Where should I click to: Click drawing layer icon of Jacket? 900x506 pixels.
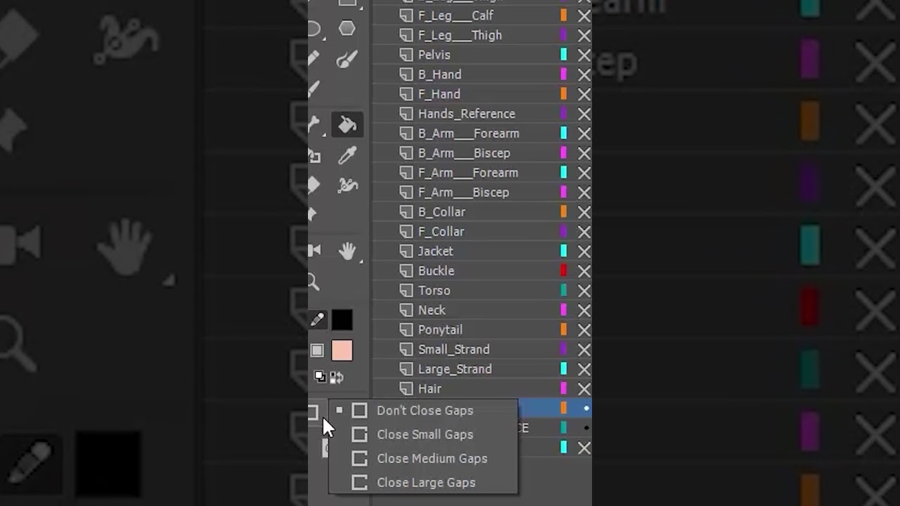tap(406, 251)
